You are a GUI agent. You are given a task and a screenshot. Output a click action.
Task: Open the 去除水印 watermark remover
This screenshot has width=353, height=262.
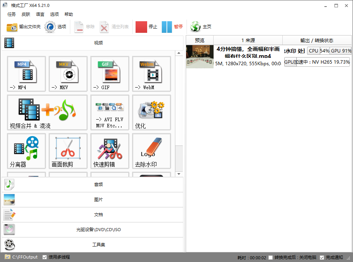pyautogui.click(x=151, y=151)
